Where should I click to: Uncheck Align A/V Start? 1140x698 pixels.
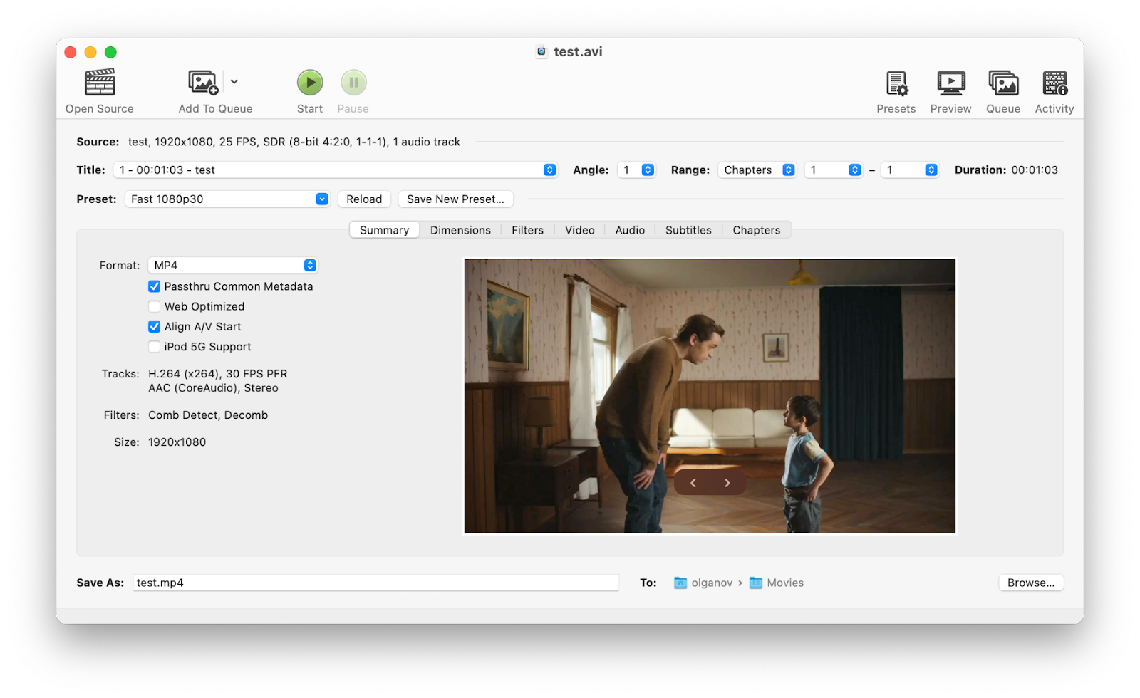click(x=154, y=326)
